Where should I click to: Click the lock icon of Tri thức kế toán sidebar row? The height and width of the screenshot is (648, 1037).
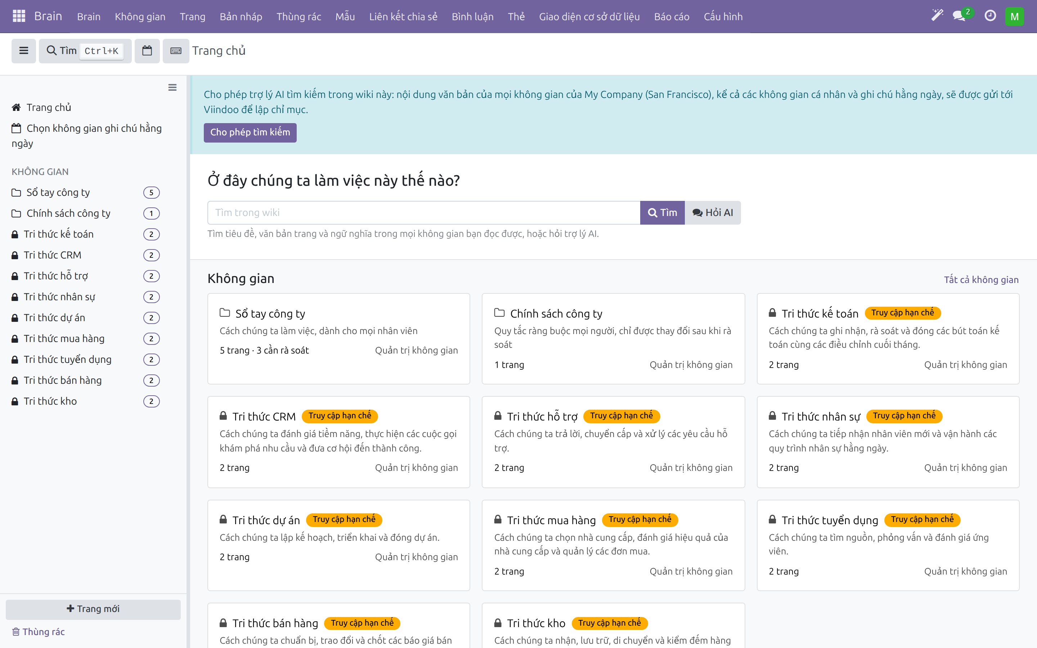[x=14, y=234]
